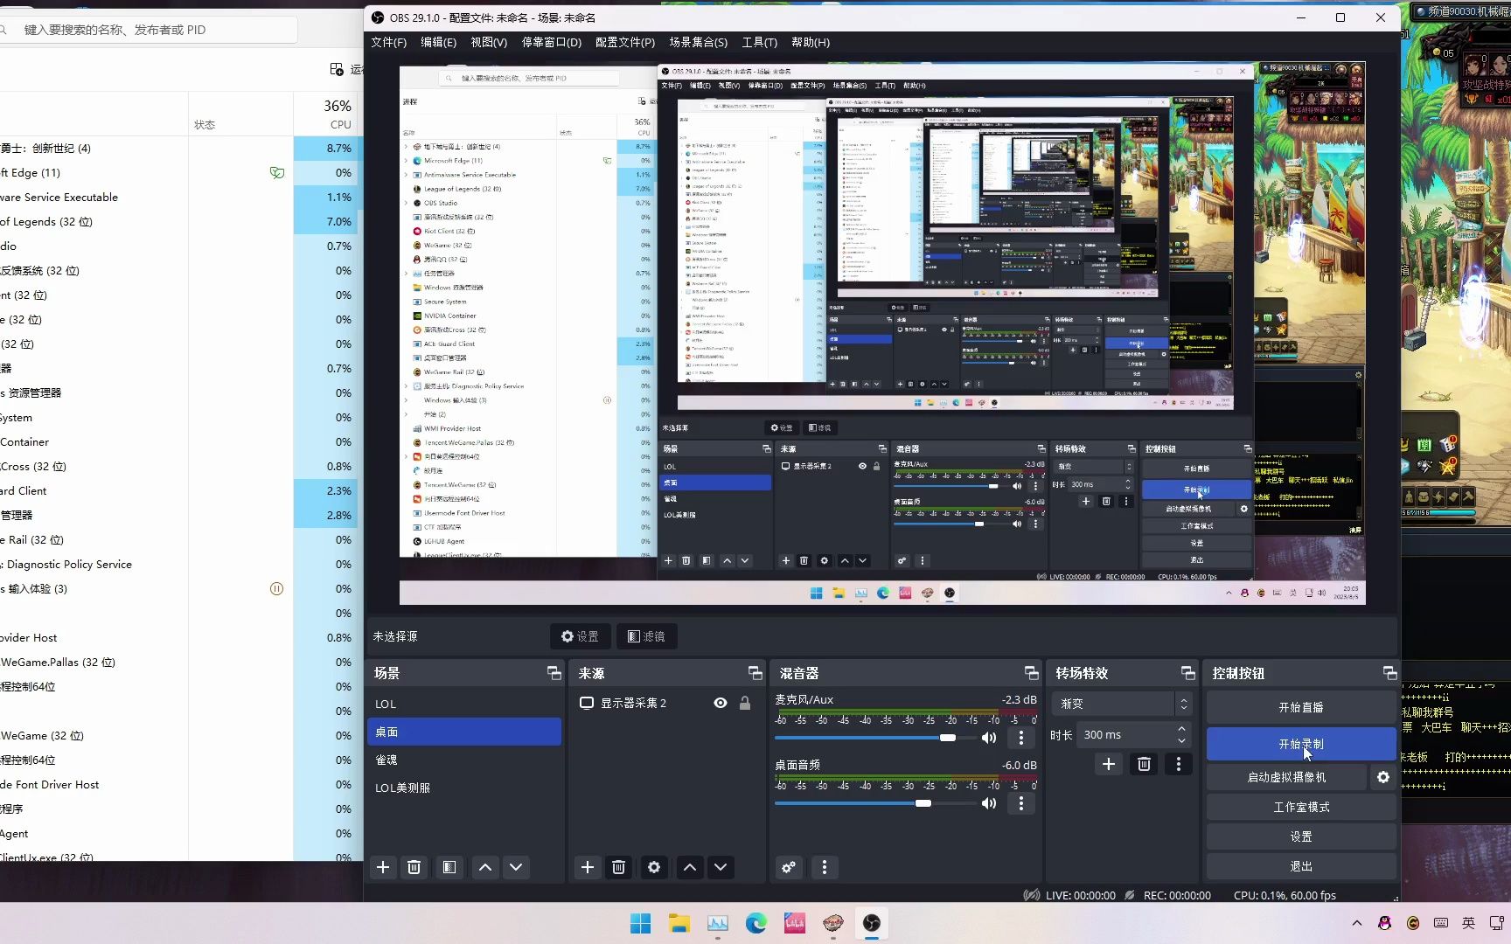This screenshot has width=1511, height=944.
Task: Toggle the lock on 显示器采集 2 source
Action: 745,703
